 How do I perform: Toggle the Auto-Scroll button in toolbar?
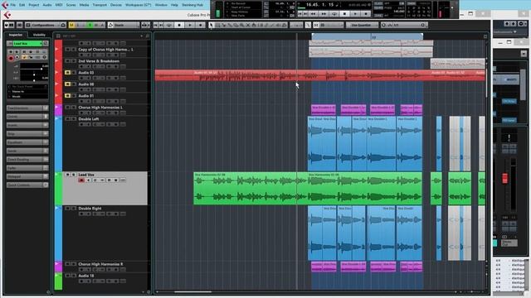(x=145, y=25)
